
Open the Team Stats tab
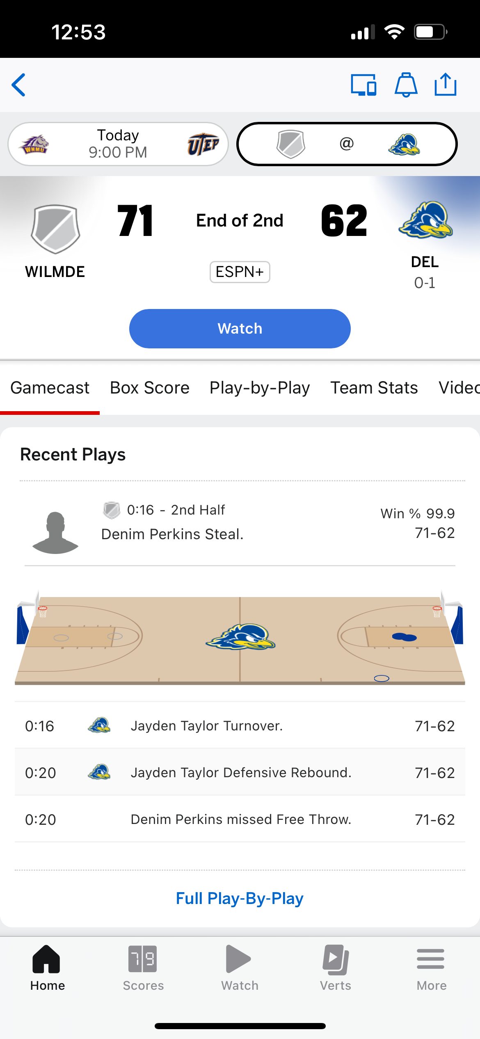pos(374,388)
